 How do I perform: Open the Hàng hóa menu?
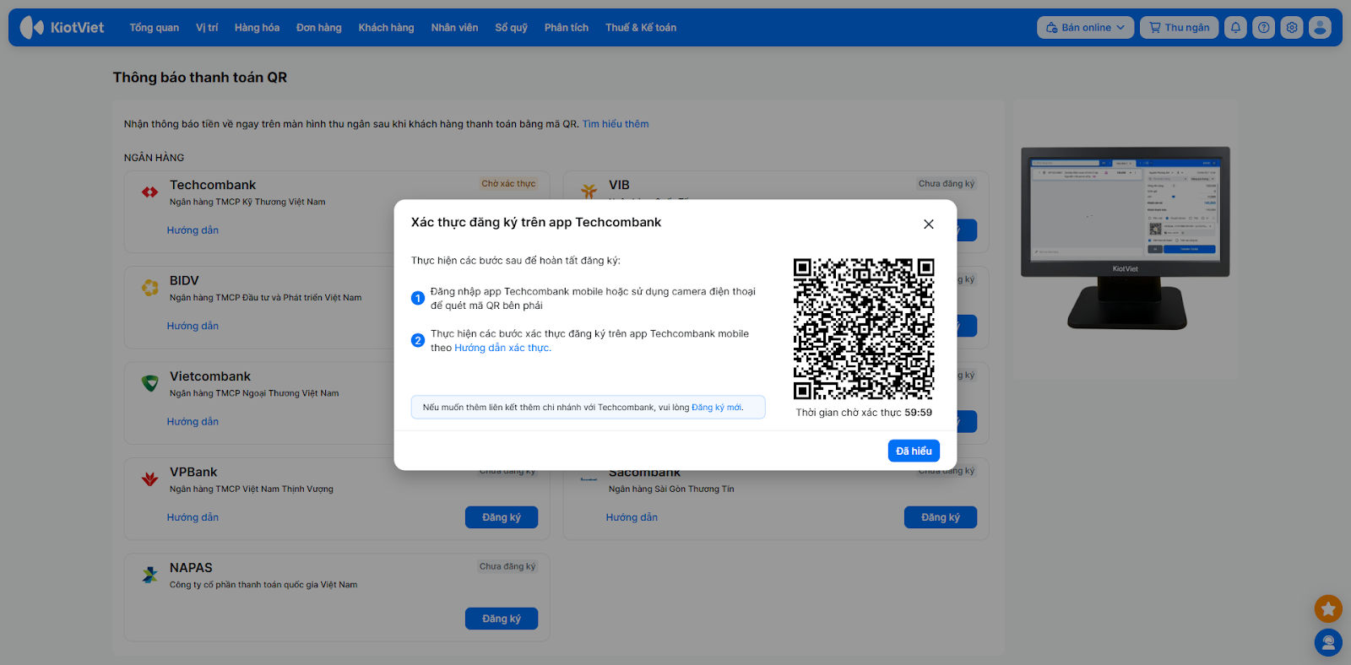coord(257,28)
